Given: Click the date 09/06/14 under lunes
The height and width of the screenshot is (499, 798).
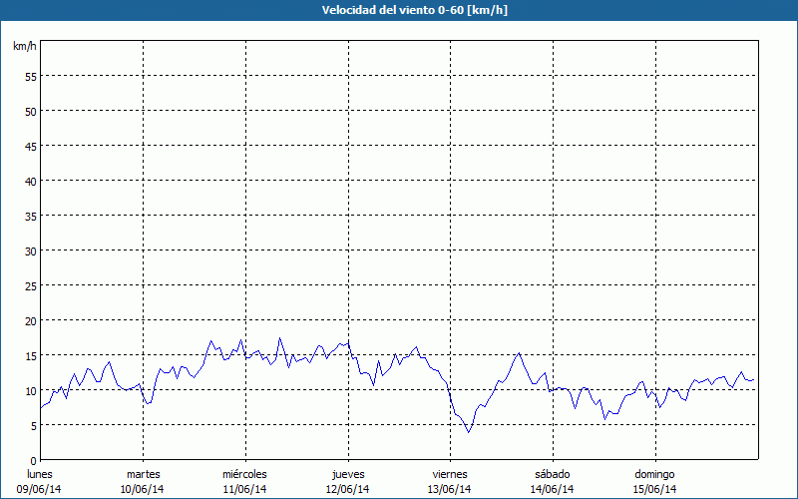Looking at the screenshot, I should (x=40, y=489).
